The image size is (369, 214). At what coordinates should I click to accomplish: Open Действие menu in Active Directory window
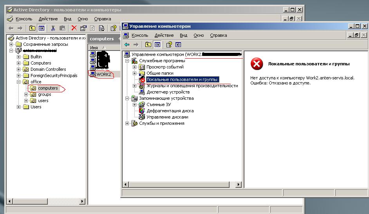pos(48,19)
